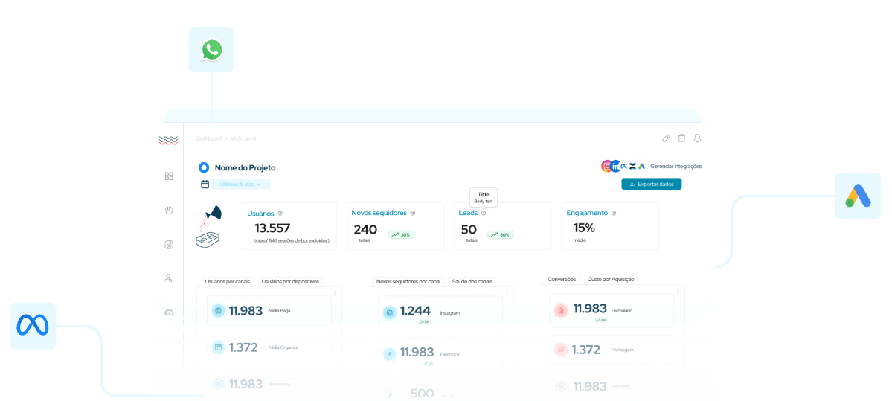
Task: Open the three-dot menu on Usuários por canais panel
Action: pos(336,293)
